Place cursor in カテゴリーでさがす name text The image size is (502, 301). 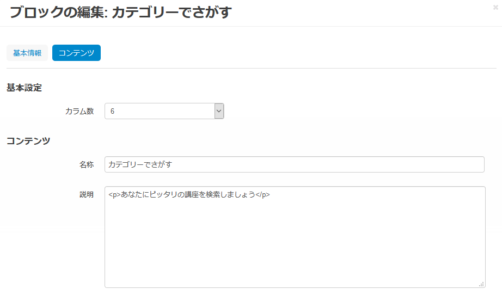point(140,164)
